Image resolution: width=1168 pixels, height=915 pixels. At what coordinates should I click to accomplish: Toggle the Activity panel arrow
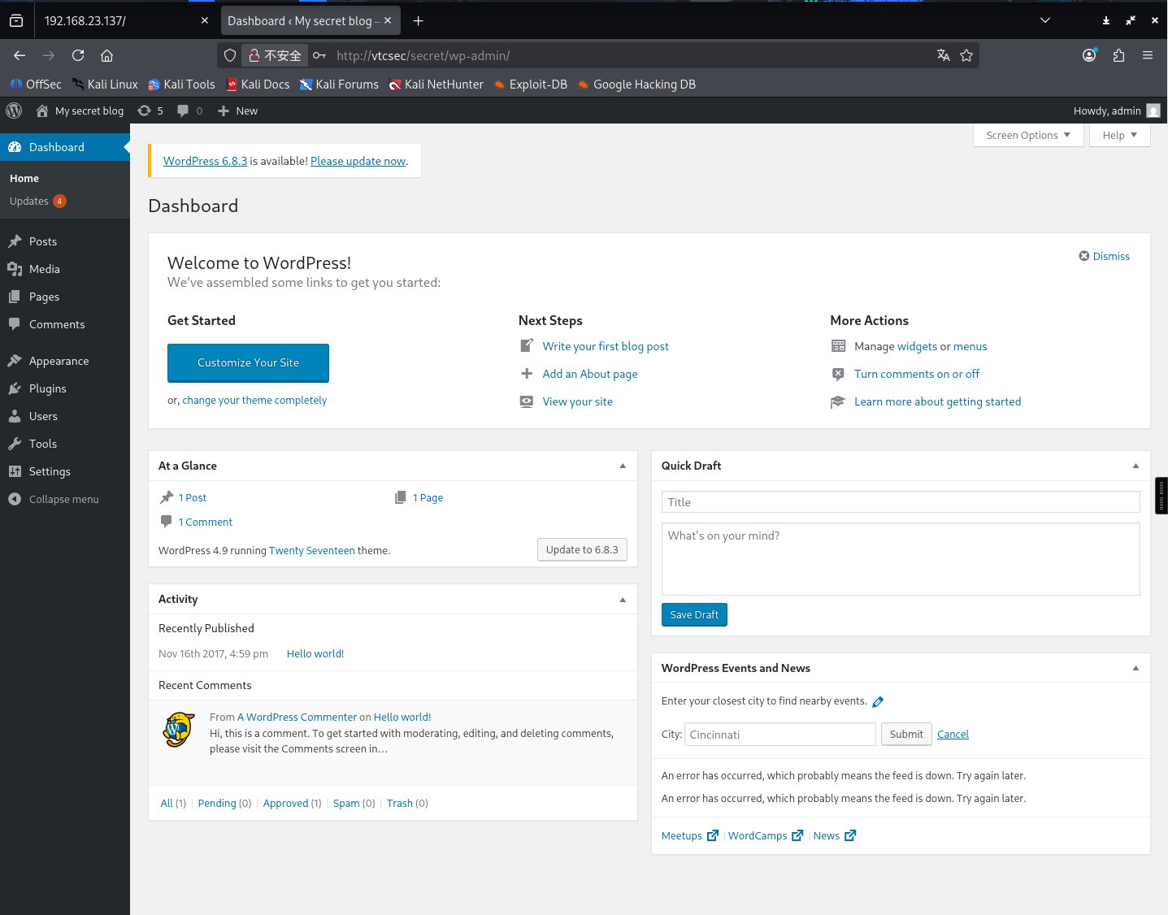(623, 600)
